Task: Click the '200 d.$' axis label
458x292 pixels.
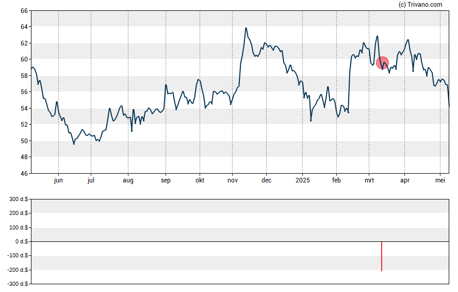Action: (19, 213)
